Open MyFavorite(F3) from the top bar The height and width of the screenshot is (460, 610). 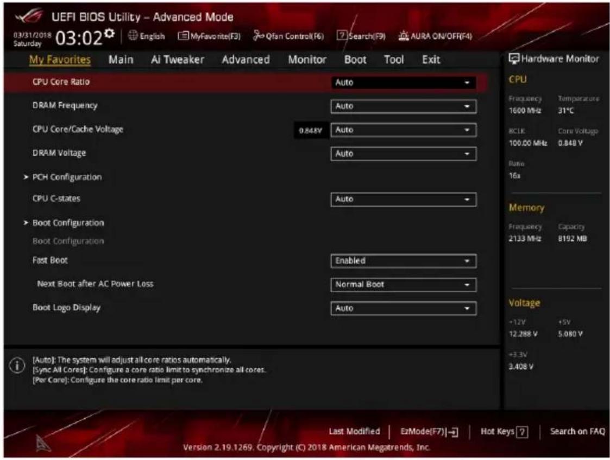(x=209, y=36)
